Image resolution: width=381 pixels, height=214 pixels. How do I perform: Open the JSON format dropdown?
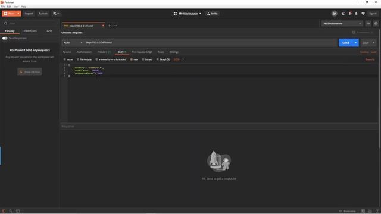click(179, 59)
